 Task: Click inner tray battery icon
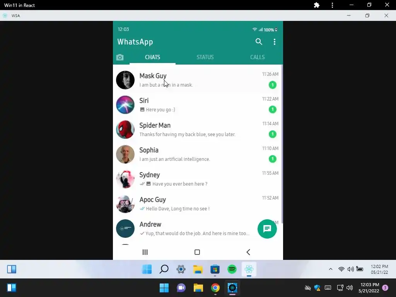point(360,269)
